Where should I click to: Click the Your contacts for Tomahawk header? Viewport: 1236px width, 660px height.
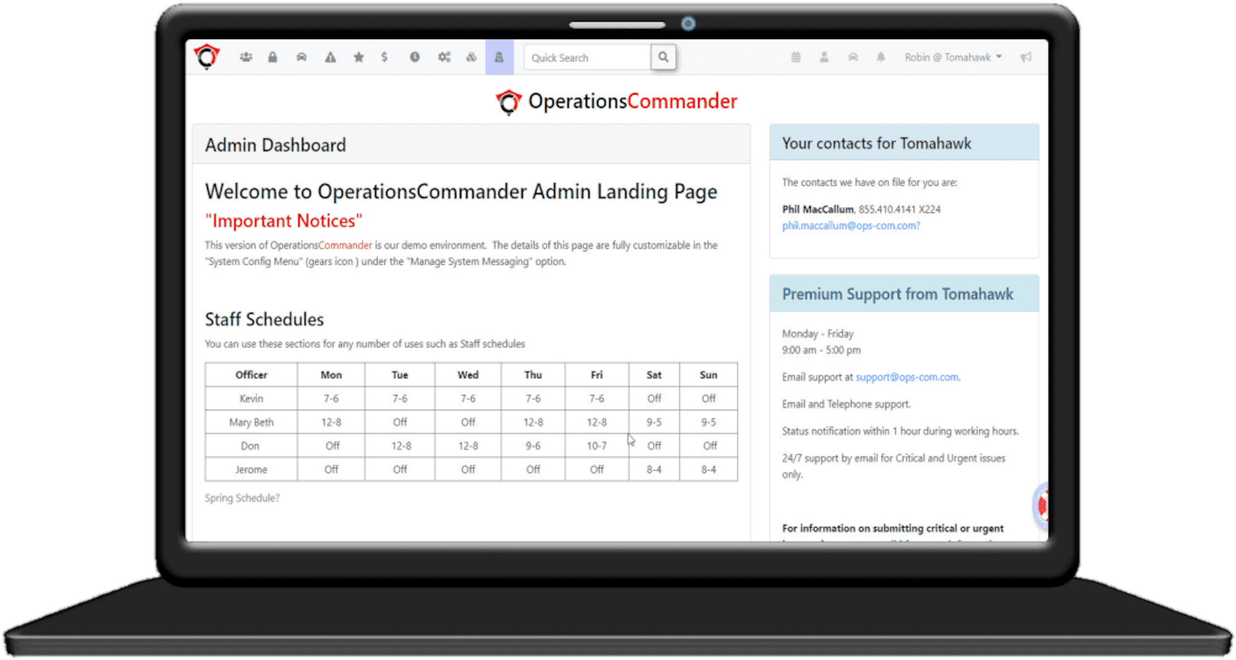(904, 143)
